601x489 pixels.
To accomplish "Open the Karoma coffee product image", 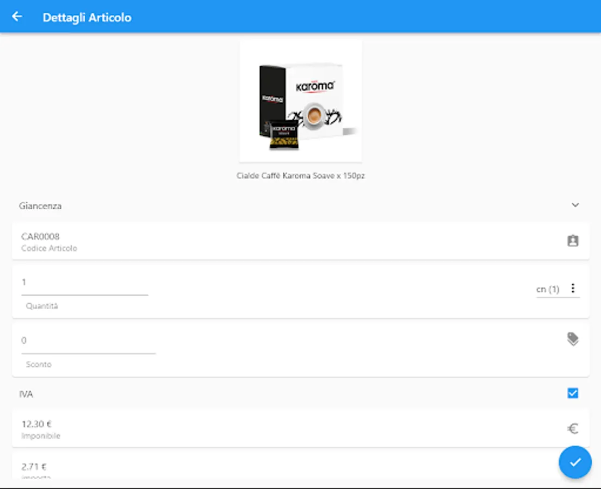I will [300, 101].
